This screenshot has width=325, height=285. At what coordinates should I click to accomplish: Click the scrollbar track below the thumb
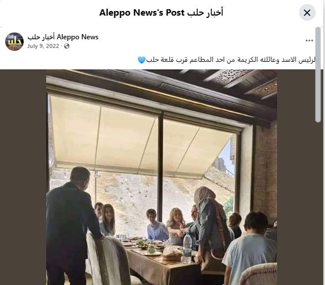317,203
